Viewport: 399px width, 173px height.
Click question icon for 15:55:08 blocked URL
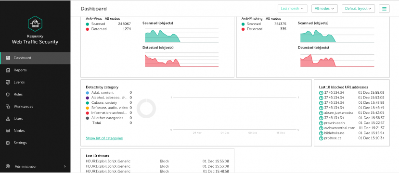pyautogui.click(x=321, y=93)
